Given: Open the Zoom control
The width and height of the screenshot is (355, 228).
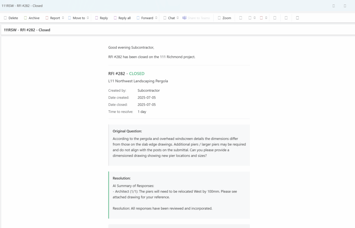Looking at the screenshot, I should click(224, 18).
